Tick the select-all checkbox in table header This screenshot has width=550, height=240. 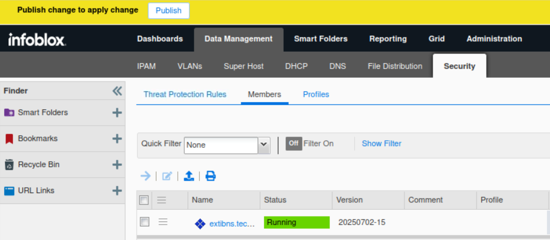pyautogui.click(x=144, y=200)
